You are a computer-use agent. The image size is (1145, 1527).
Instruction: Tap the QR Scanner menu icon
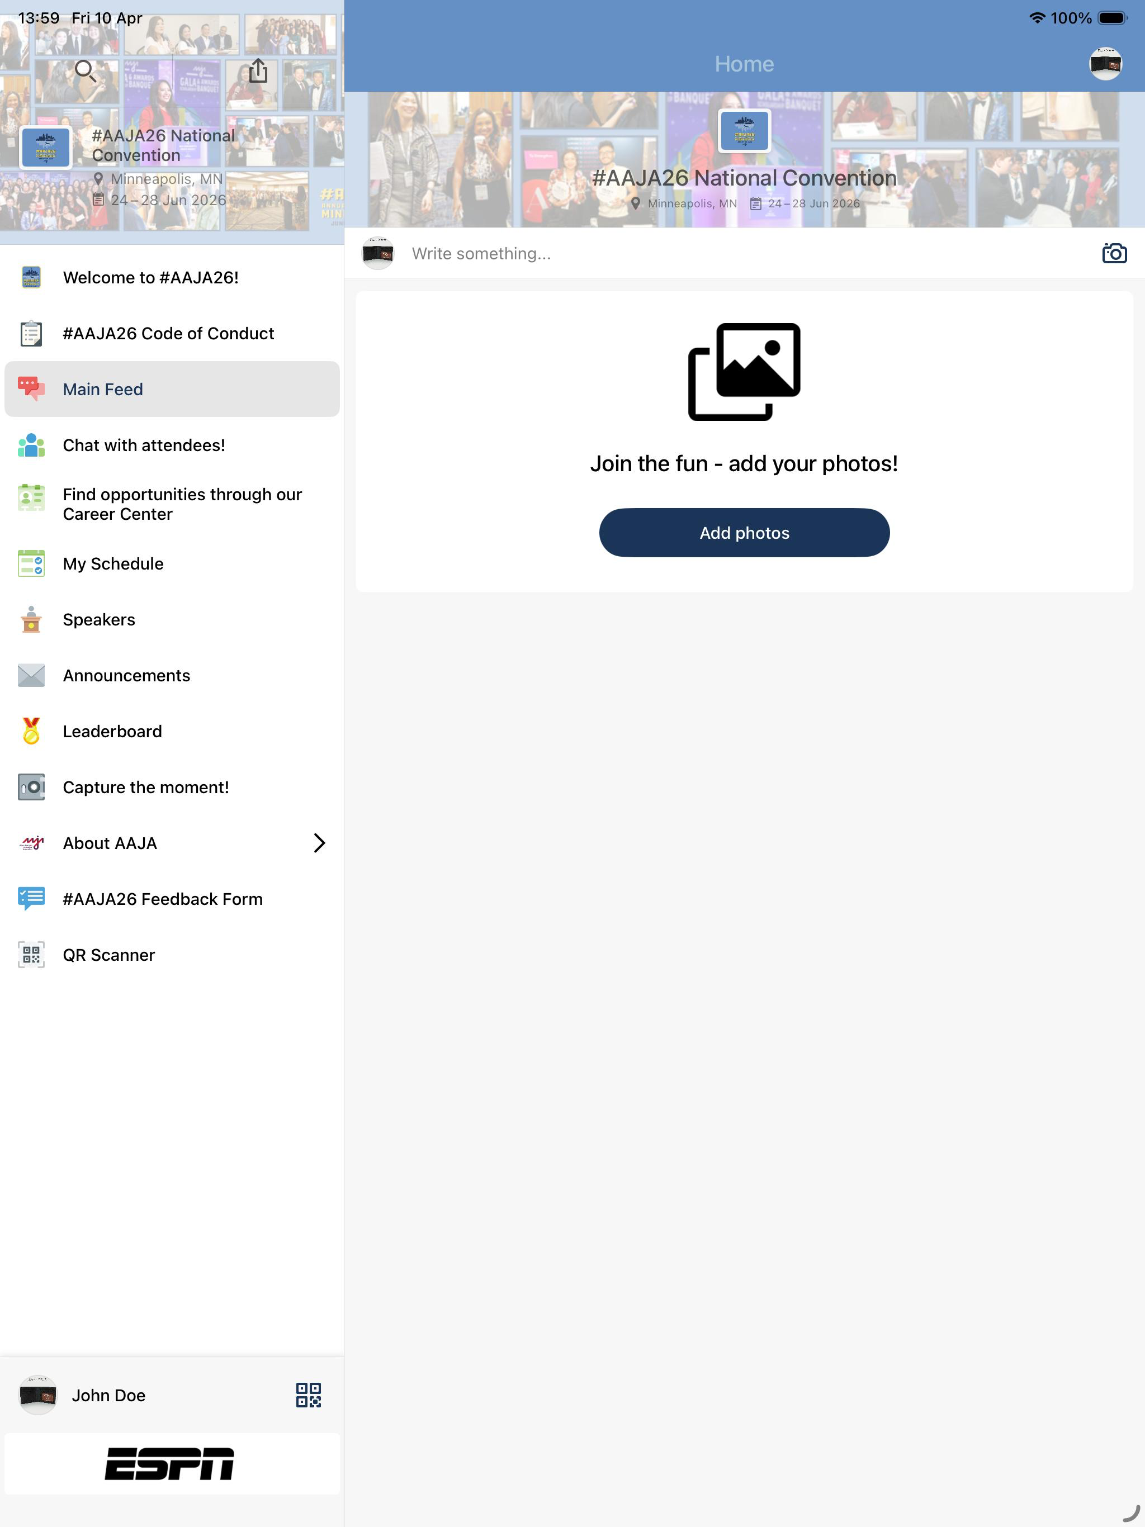coord(31,955)
